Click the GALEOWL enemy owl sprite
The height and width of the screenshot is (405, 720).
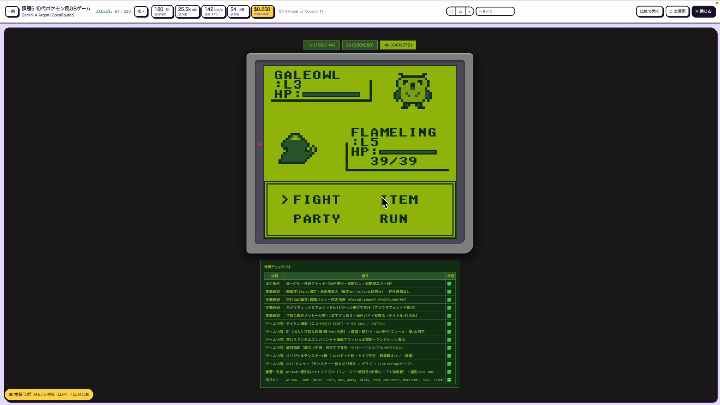pos(412,91)
